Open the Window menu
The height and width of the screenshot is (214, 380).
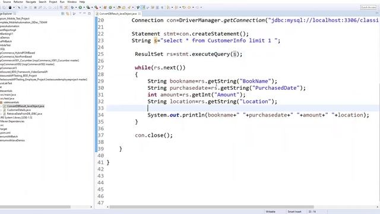pos(72,2)
